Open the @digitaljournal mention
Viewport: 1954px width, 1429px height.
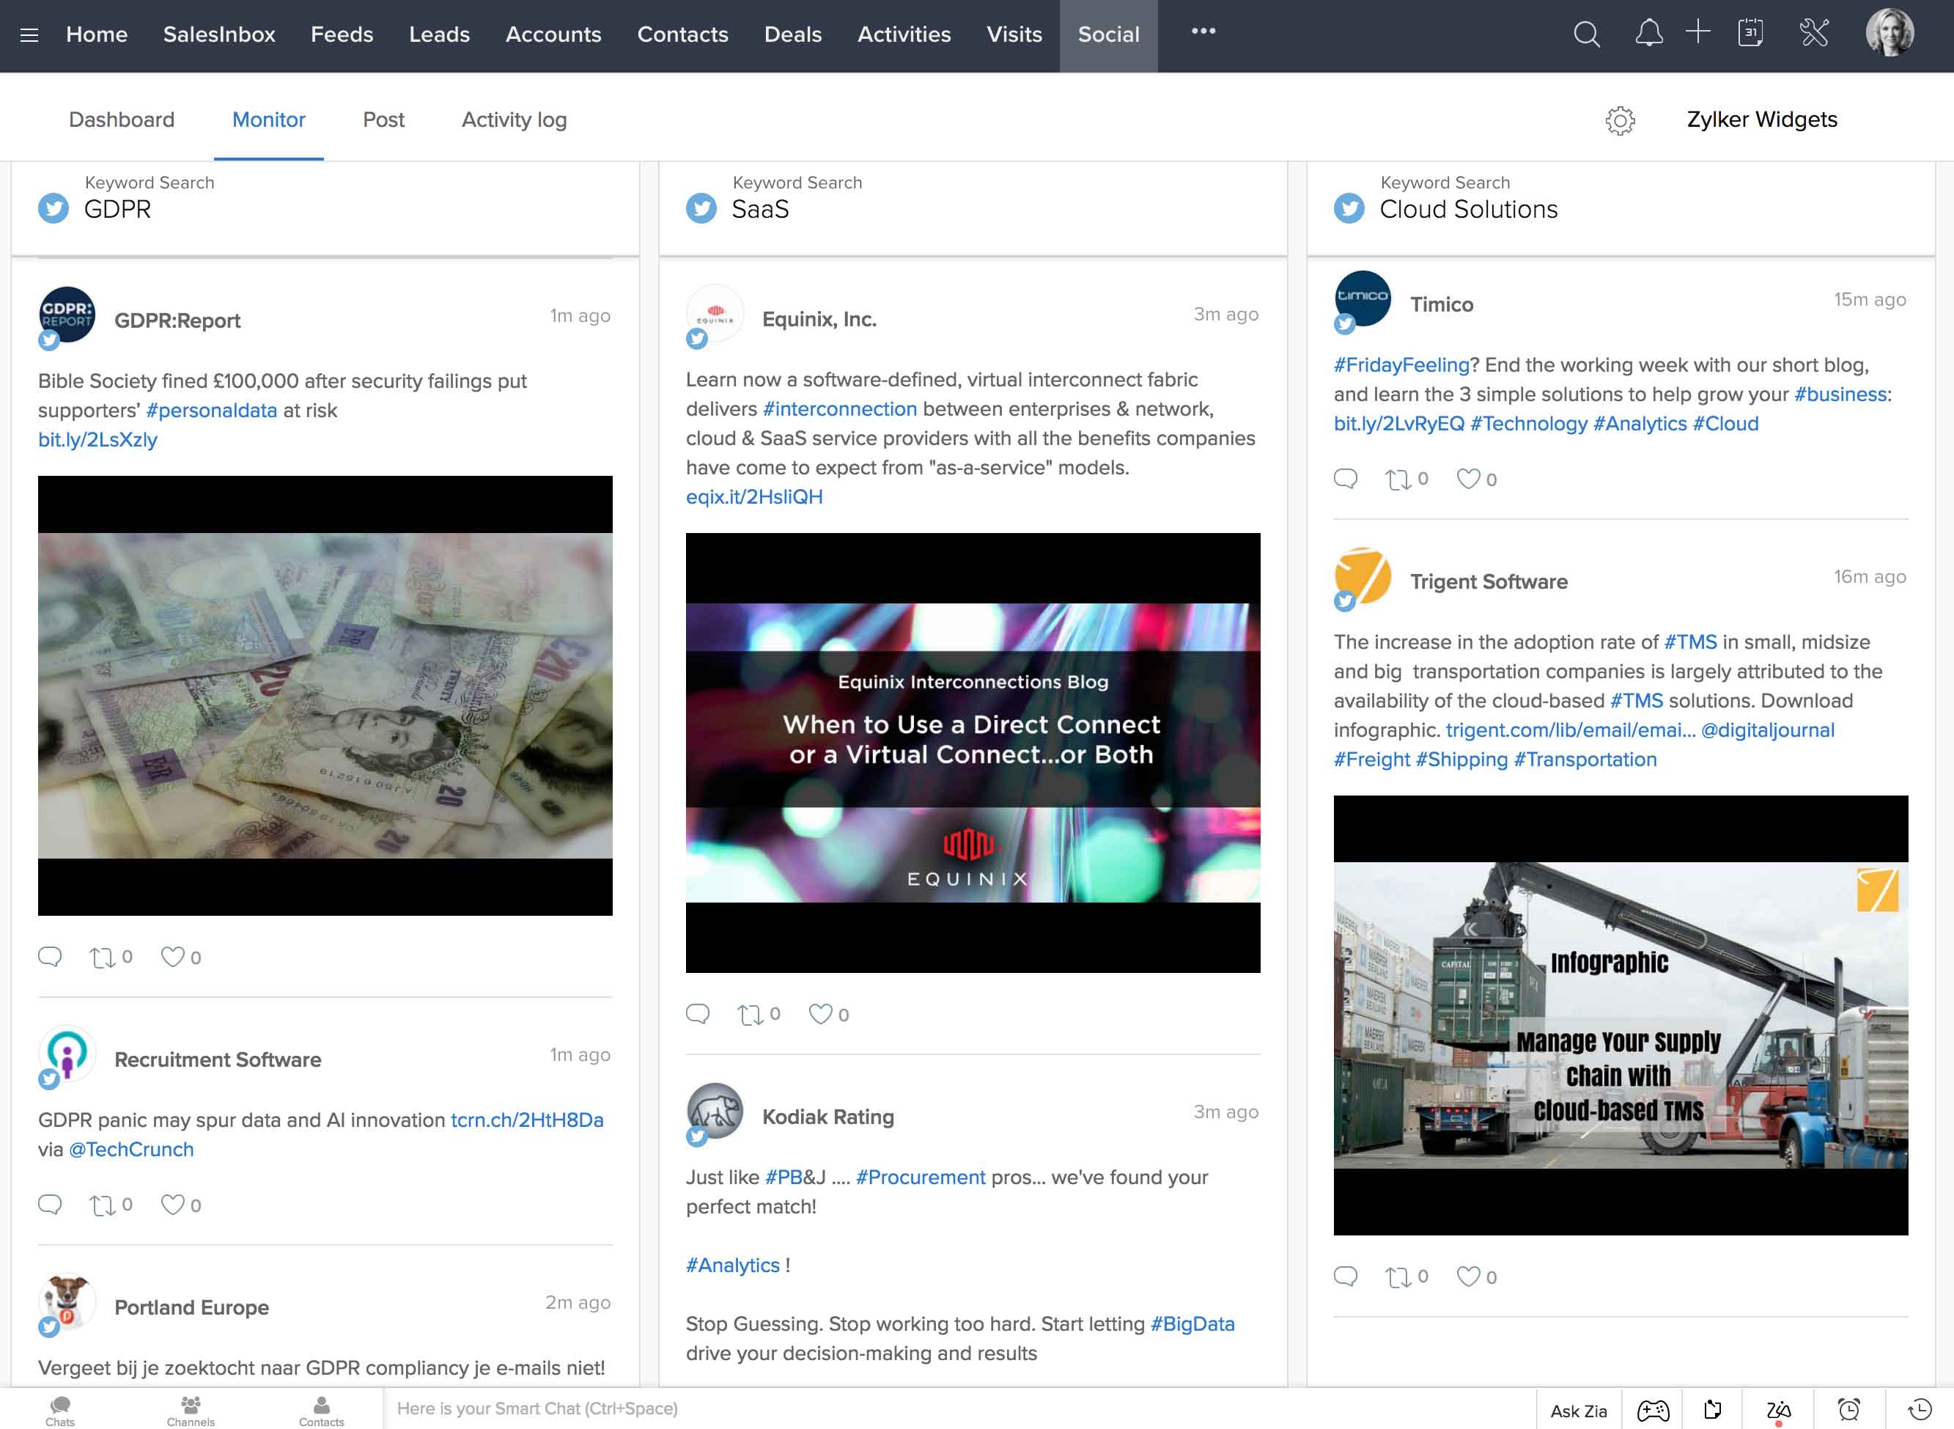[1767, 730]
